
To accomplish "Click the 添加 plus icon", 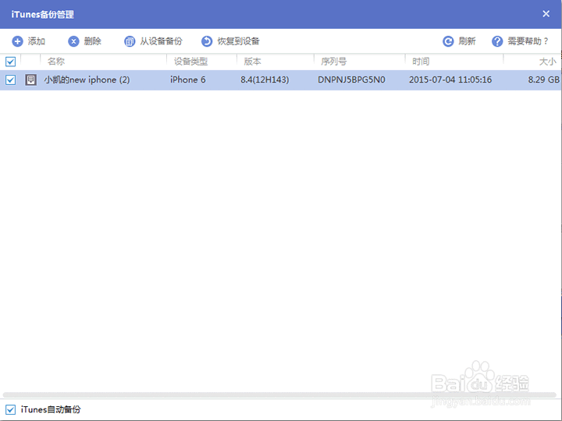I will (x=17, y=41).
